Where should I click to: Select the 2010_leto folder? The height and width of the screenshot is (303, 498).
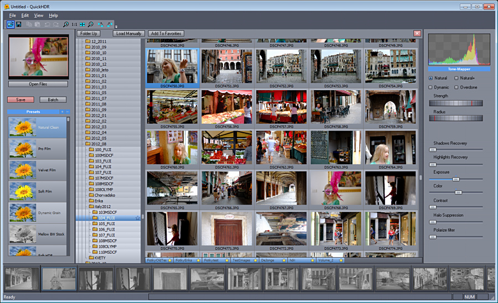tap(96, 70)
